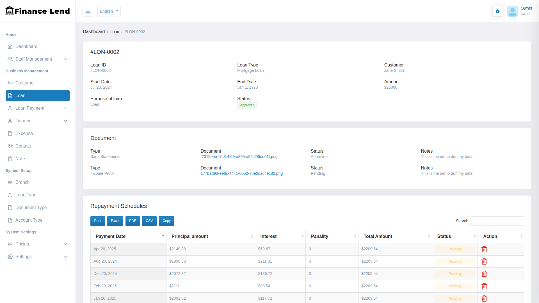The width and height of the screenshot is (539, 303).
Task: Open the Bank Statements document png link
Action: (239, 157)
